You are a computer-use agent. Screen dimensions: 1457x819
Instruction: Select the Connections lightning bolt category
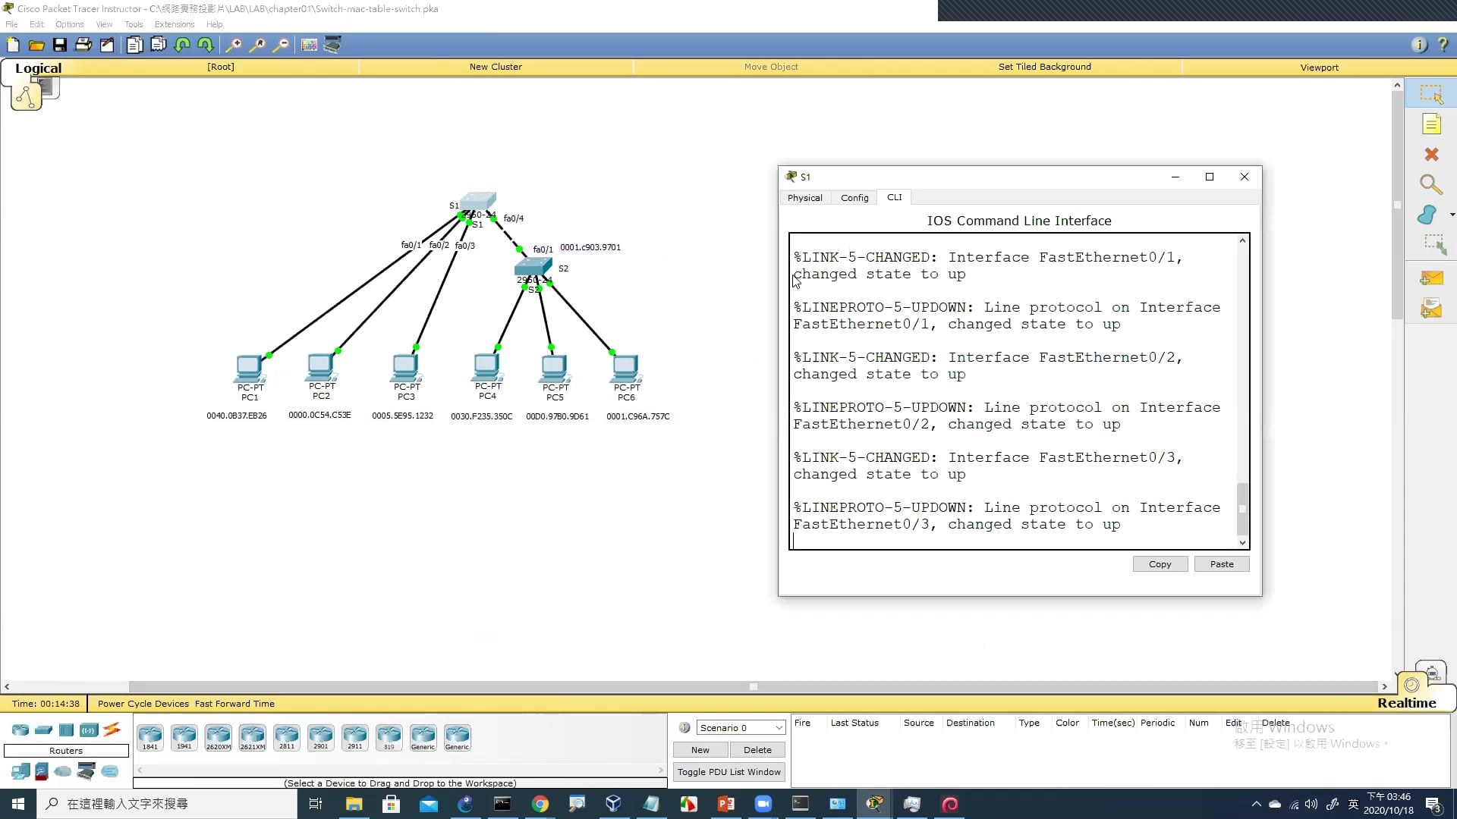click(x=112, y=730)
